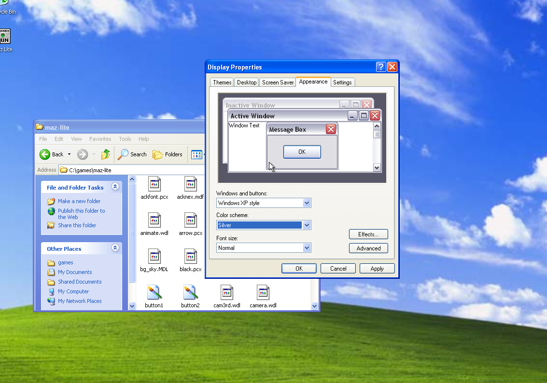Click the Inactive Window preview title
This screenshot has width=547, height=383.
(251, 105)
